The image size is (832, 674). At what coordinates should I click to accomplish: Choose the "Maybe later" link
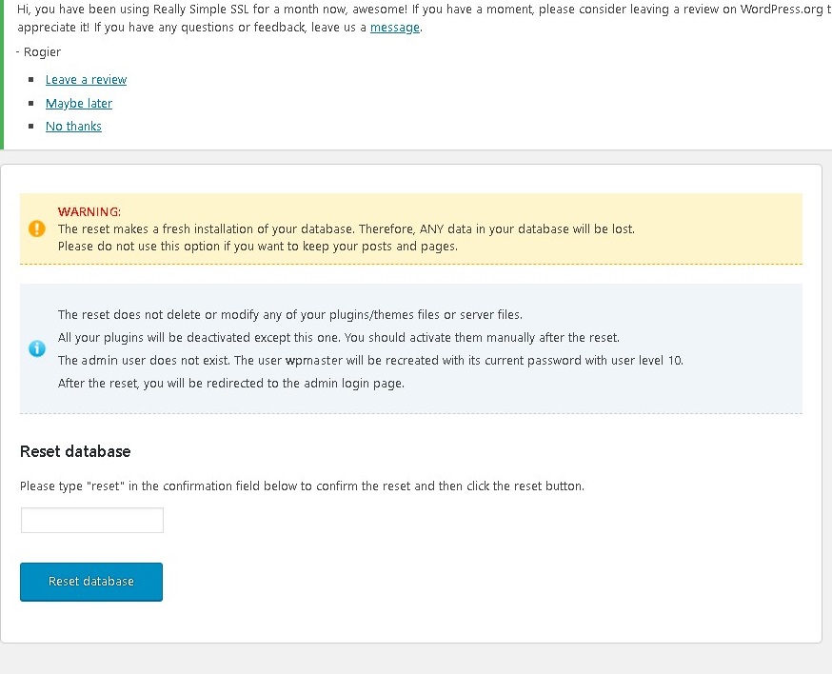(79, 103)
